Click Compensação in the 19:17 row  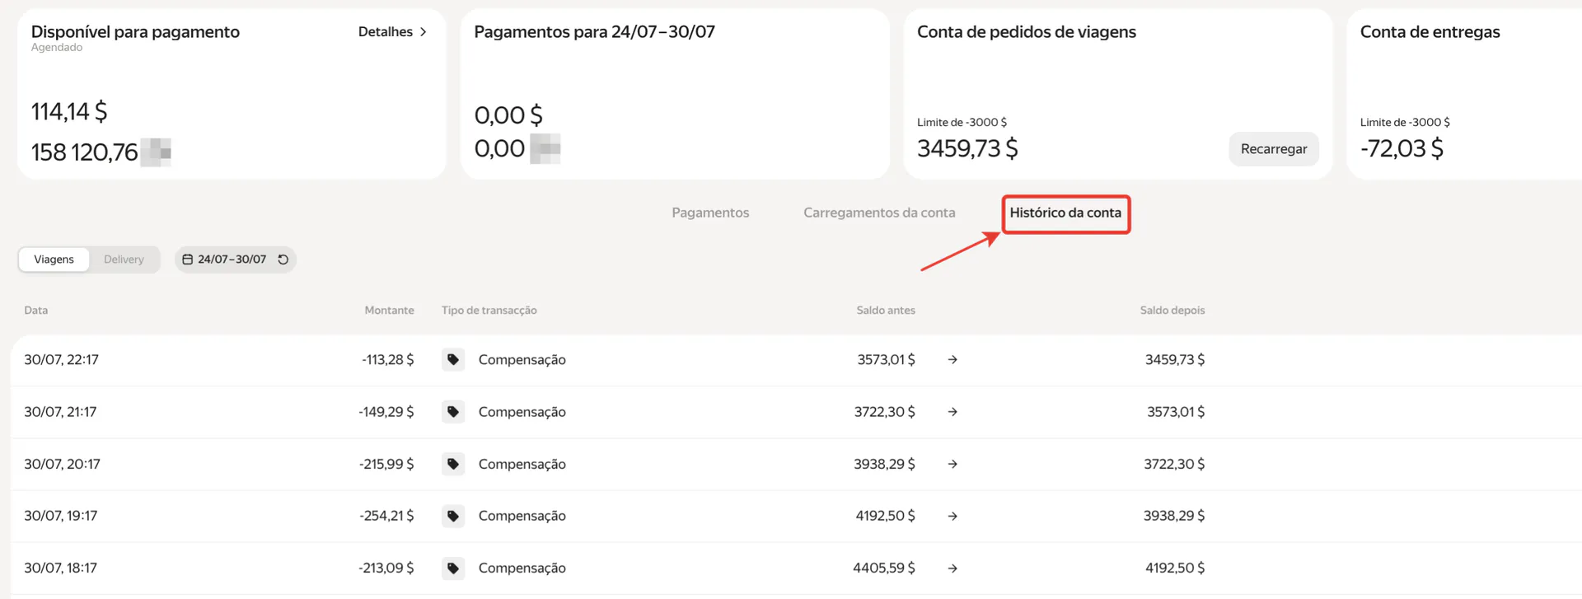click(x=522, y=516)
